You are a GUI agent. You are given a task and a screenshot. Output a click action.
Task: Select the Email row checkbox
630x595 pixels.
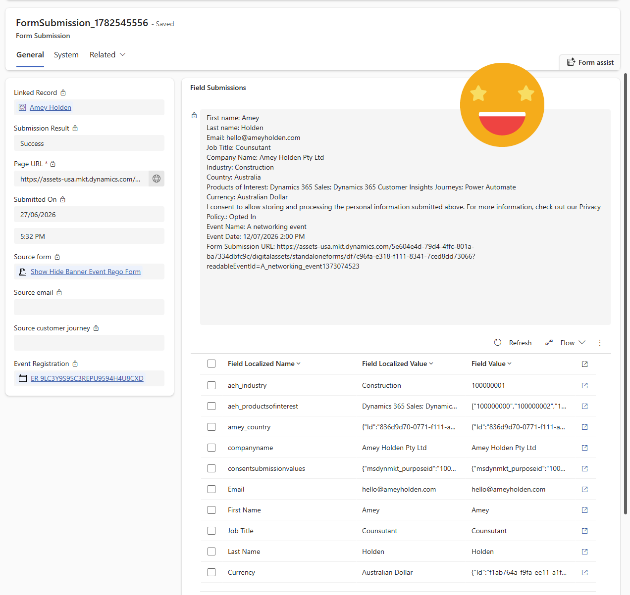tap(211, 489)
